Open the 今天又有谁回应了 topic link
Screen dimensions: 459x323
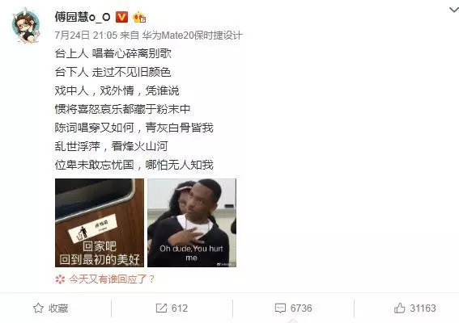tap(112, 279)
